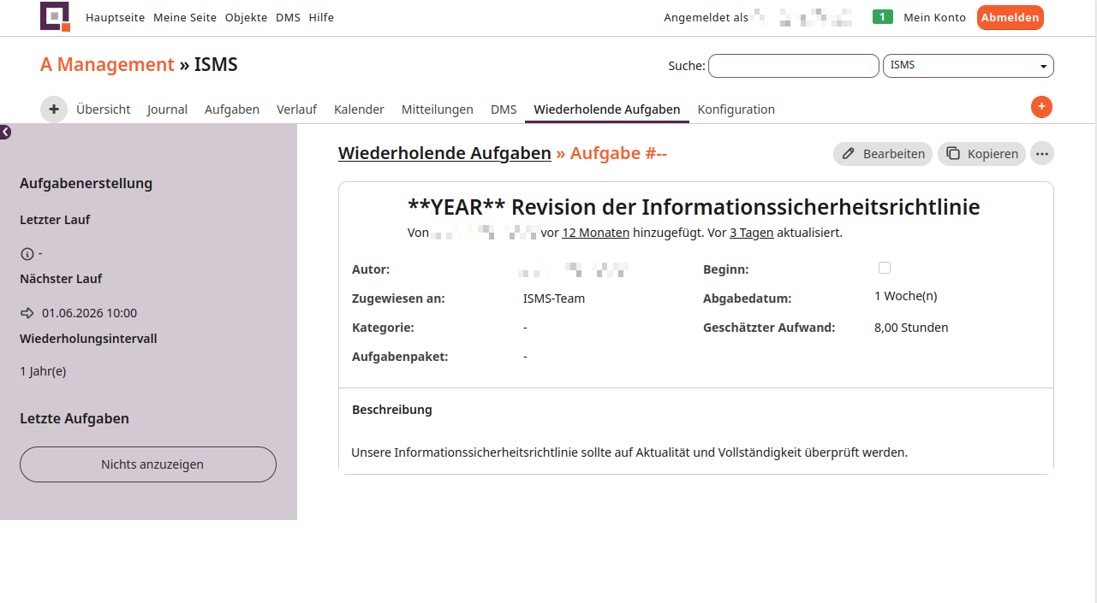Viewport: 1097px width, 603px height.
Task: Open the Hauptseite menu item
Action: coord(115,17)
